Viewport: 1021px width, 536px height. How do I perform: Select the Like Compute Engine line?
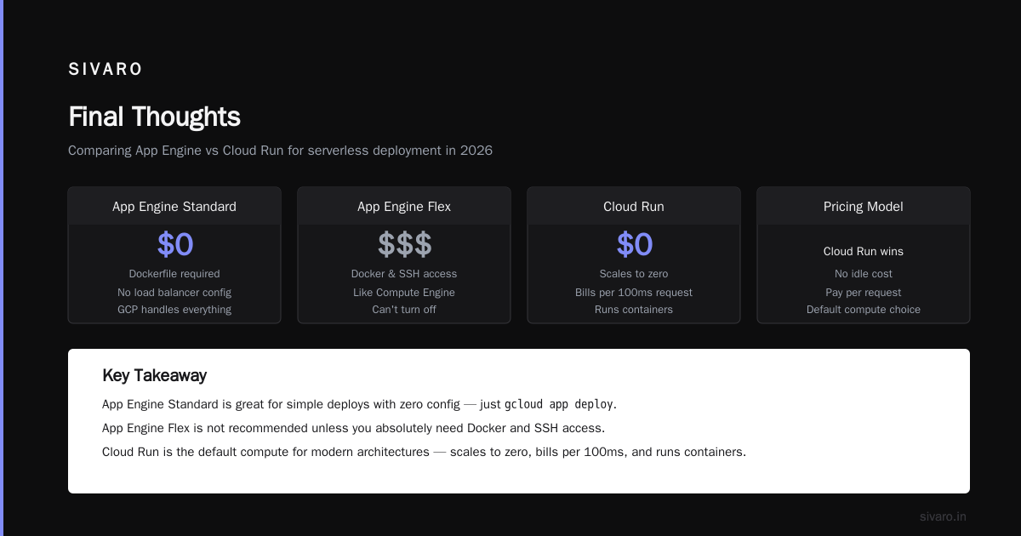click(x=404, y=292)
